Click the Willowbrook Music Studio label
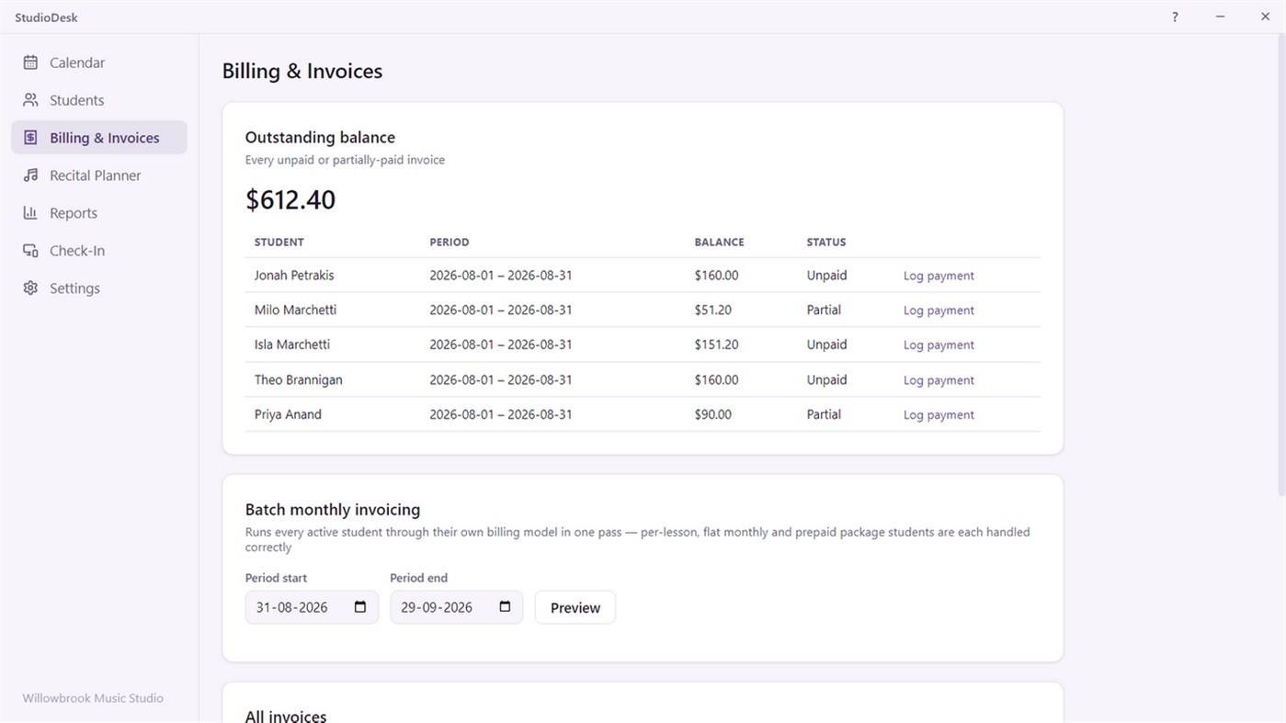 coord(93,698)
